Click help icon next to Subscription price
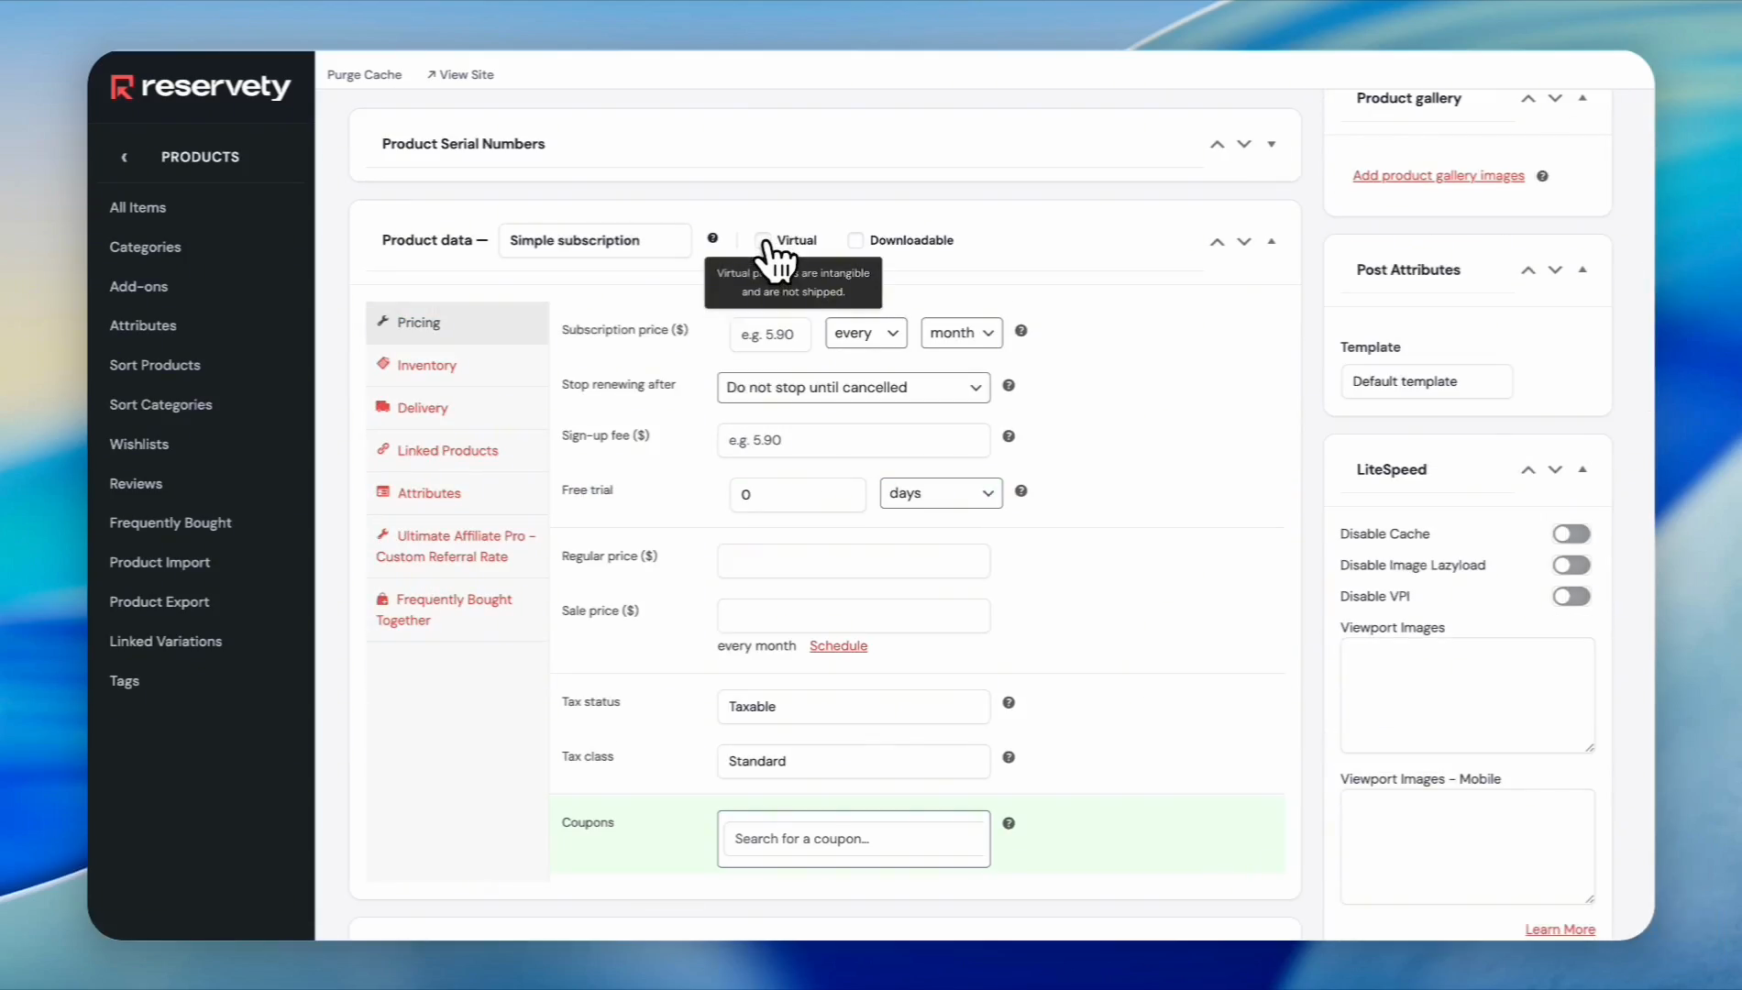This screenshot has width=1742, height=990. (1020, 331)
